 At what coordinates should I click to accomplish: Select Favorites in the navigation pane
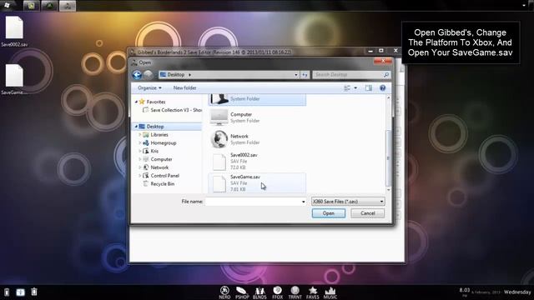point(156,102)
